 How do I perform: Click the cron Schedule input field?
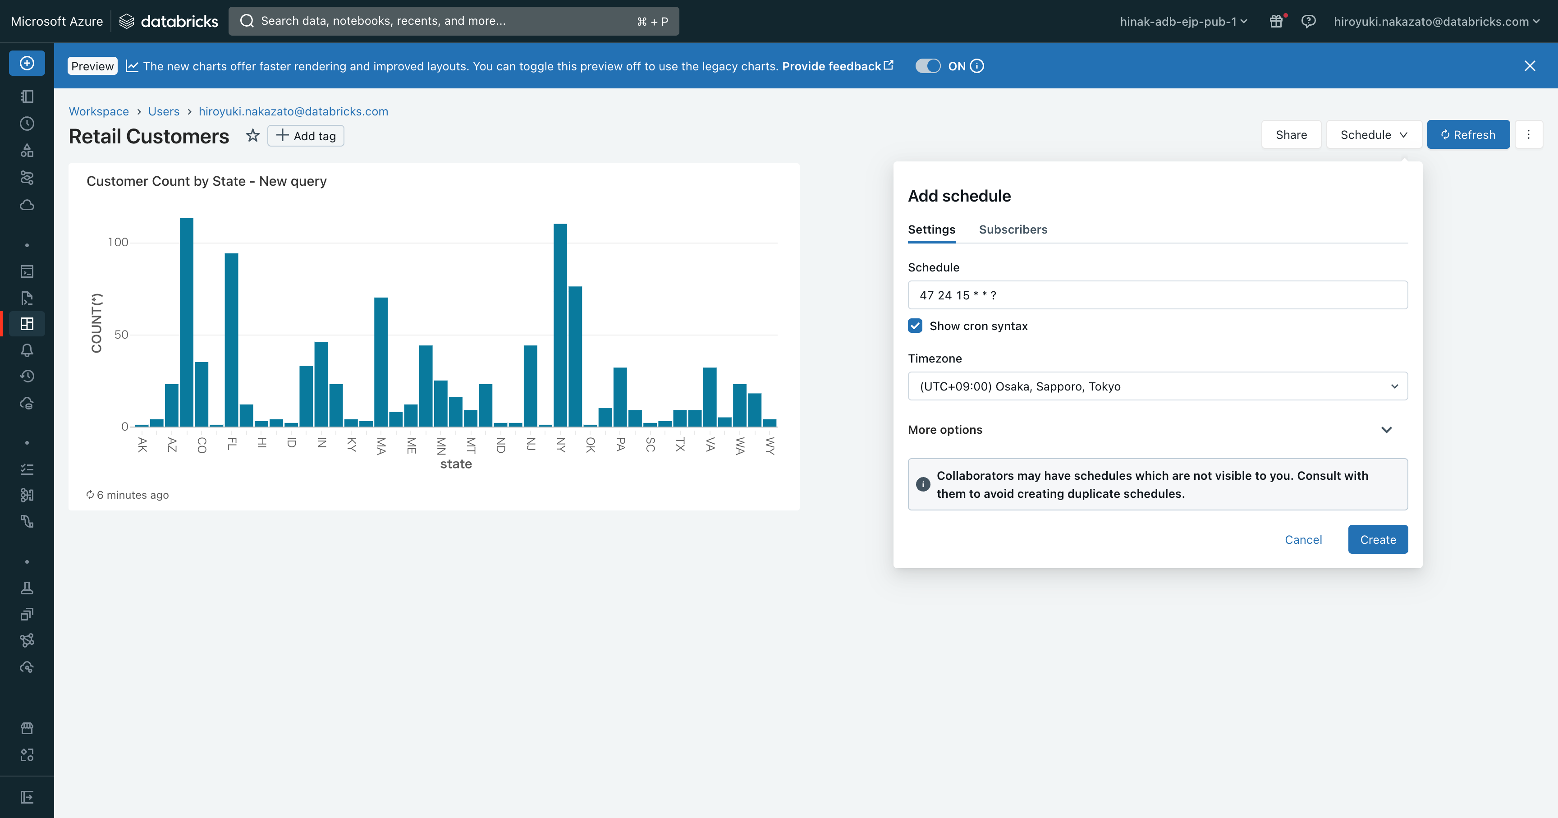1157,294
